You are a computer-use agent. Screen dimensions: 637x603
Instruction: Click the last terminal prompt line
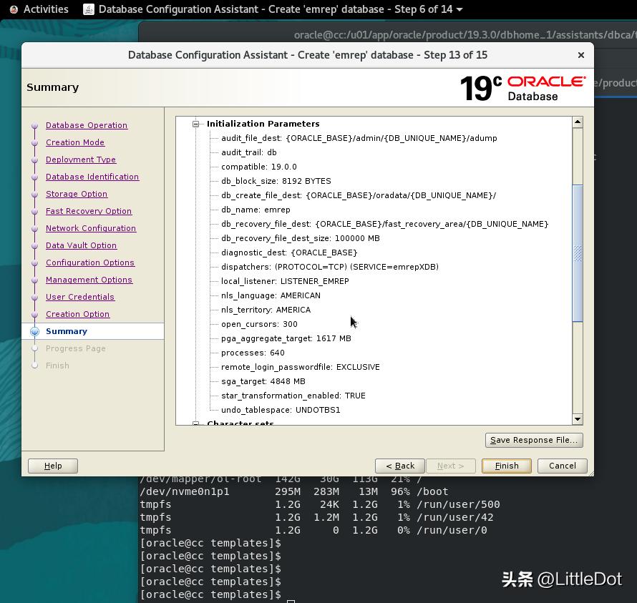point(210,594)
